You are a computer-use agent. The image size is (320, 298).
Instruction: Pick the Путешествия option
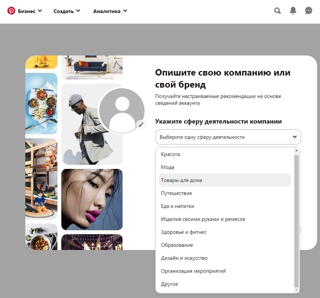(225, 193)
